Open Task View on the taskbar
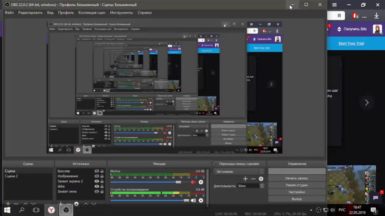Image resolution: width=385 pixels, height=216 pixels. (x=36, y=210)
